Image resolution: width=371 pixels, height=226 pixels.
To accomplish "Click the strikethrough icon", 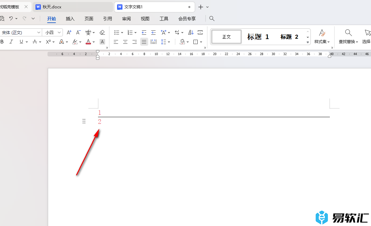I will pyautogui.click(x=35, y=42).
